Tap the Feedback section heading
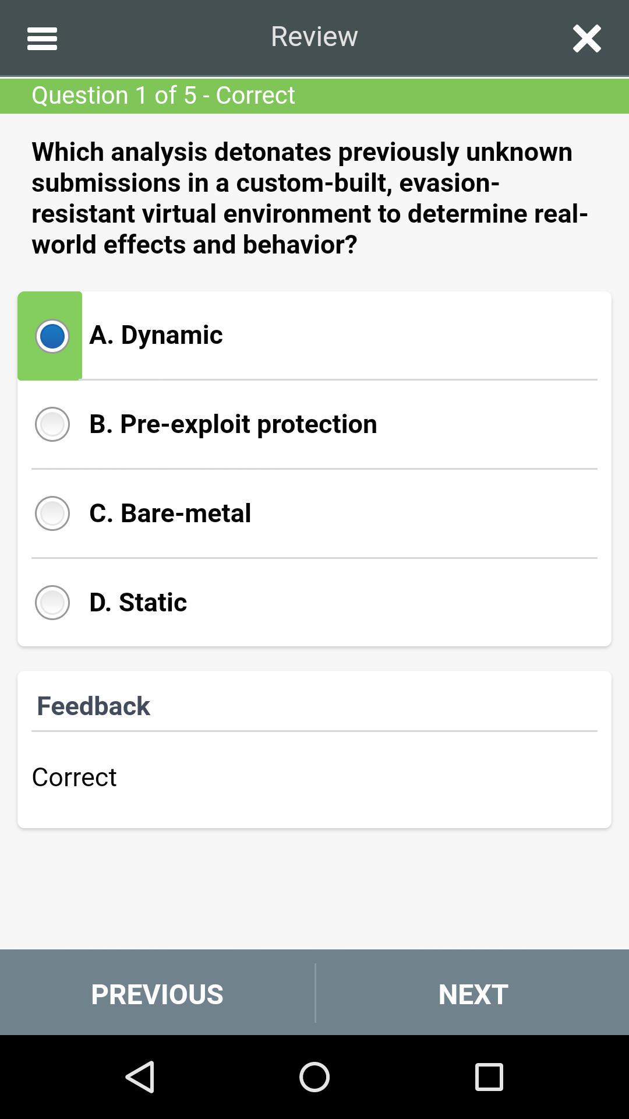This screenshot has width=629, height=1119. (93, 706)
